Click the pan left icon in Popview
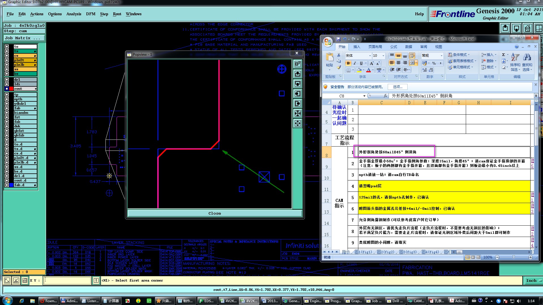This screenshot has width=543, height=305. click(x=298, y=94)
